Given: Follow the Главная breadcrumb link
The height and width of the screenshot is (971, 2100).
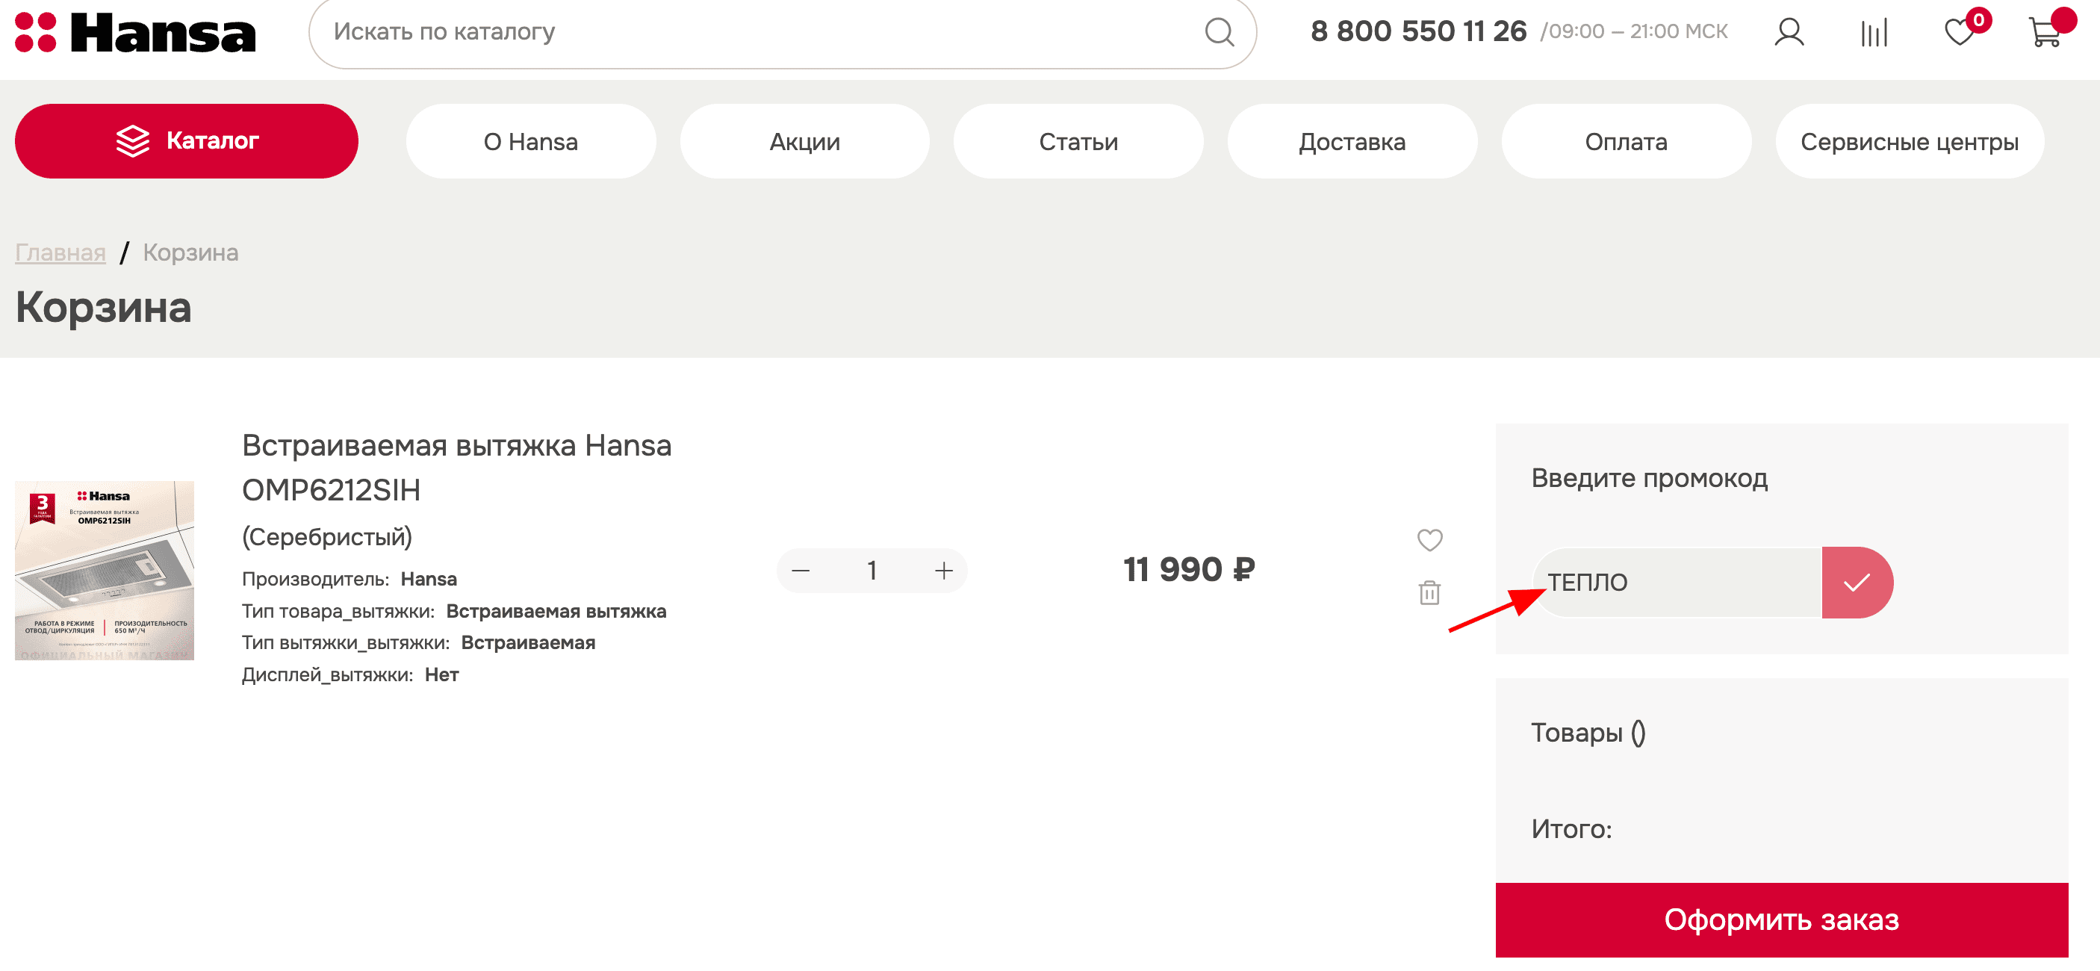Looking at the screenshot, I should point(60,252).
